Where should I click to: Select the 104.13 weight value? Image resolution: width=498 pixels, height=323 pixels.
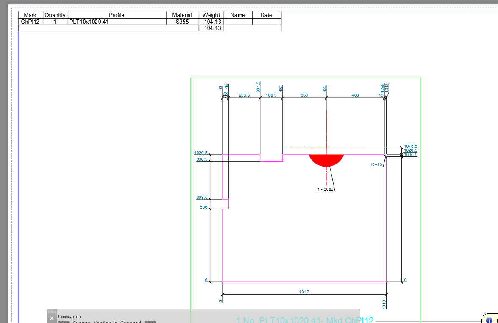[x=210, y=21]
